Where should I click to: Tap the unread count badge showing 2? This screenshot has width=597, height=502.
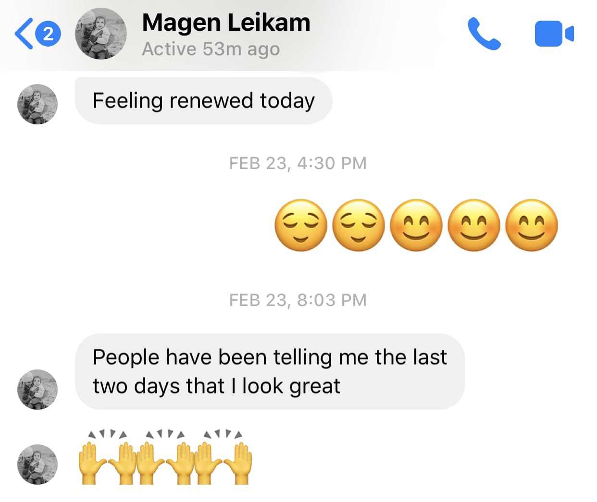click(48, 34)
